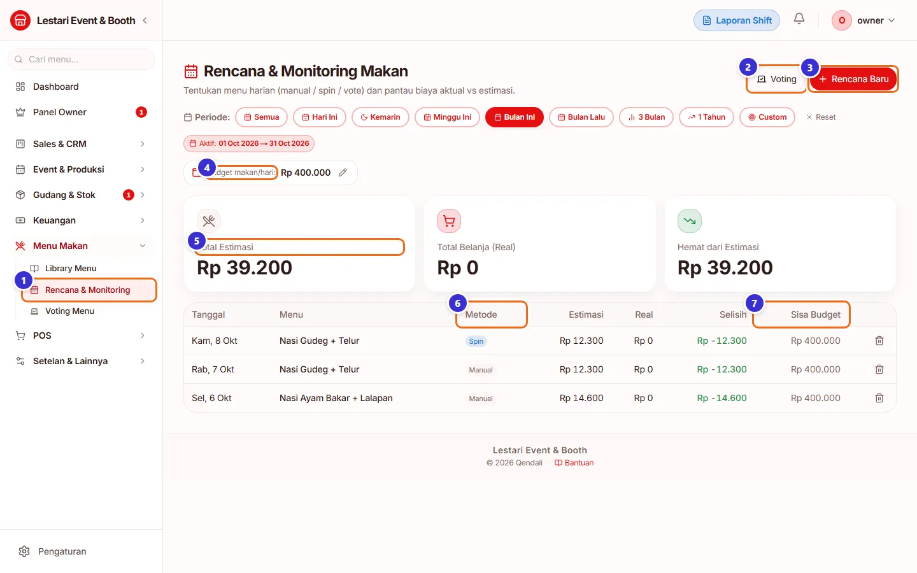
Task: Click the calendar icon beside the page title
Action: [191, 71]
